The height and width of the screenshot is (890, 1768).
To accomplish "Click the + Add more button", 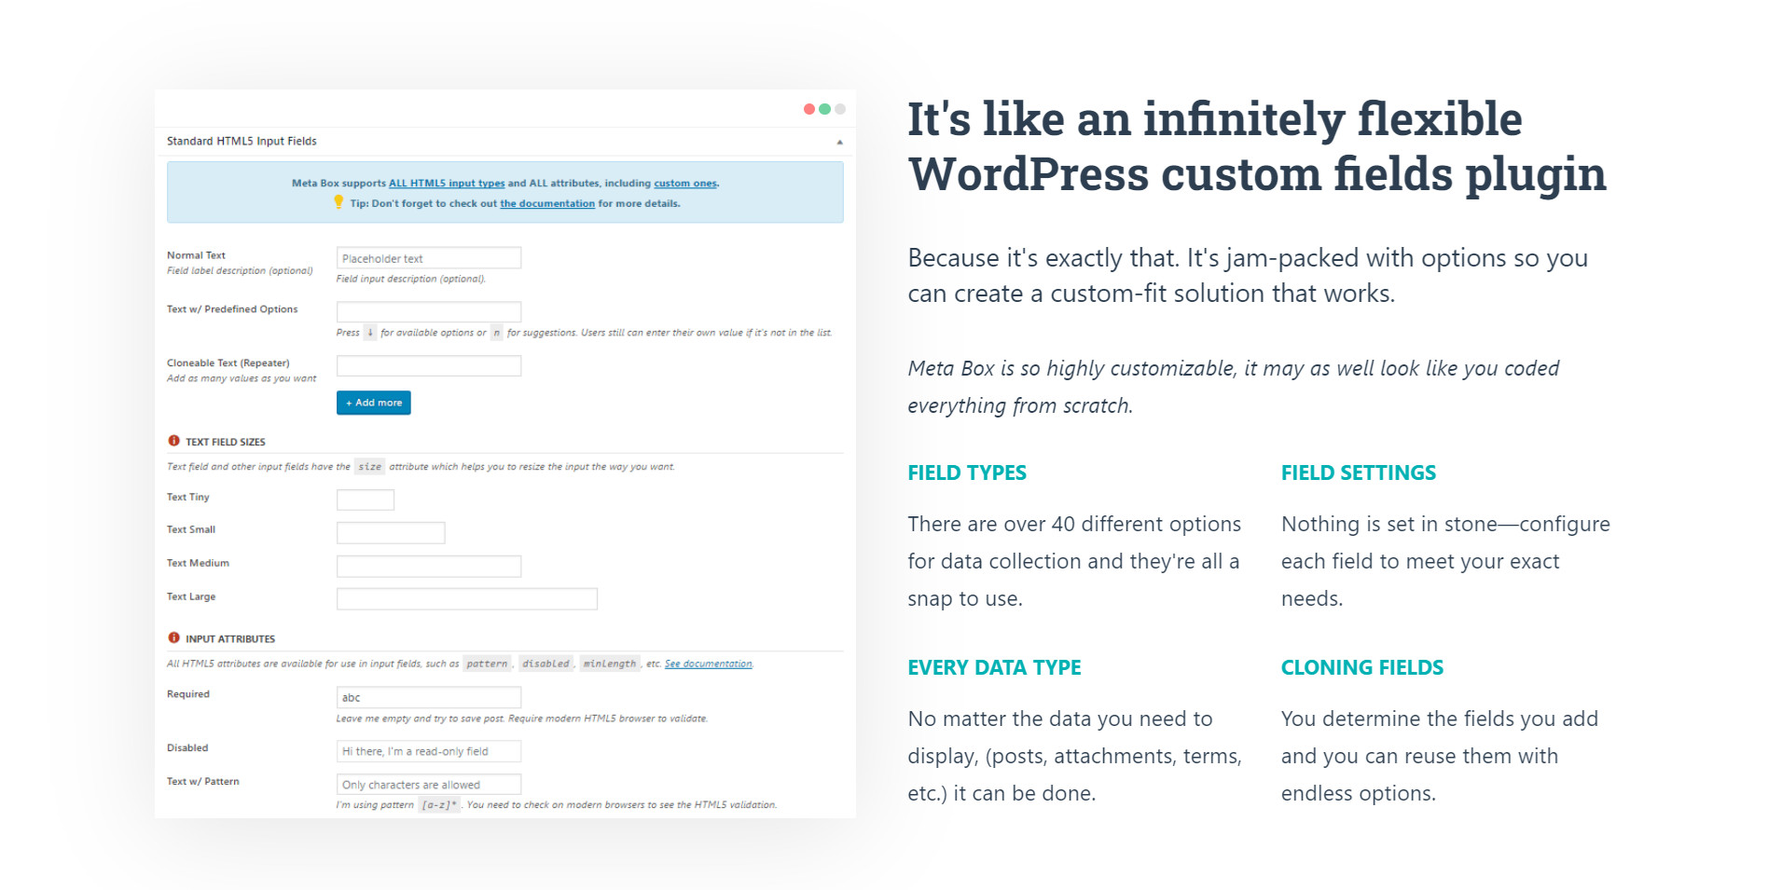I will [373, 403].
